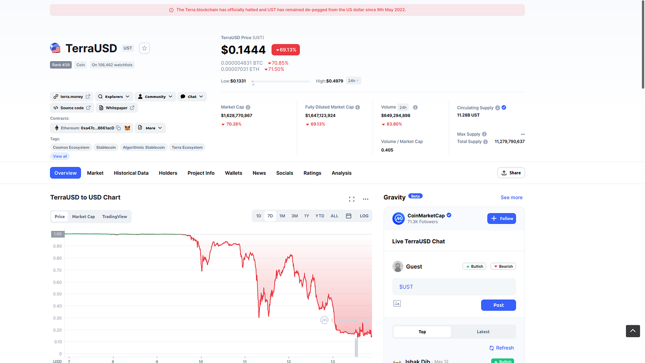Open the News tab
Screen dimensions: 645x363
[259, 173]
